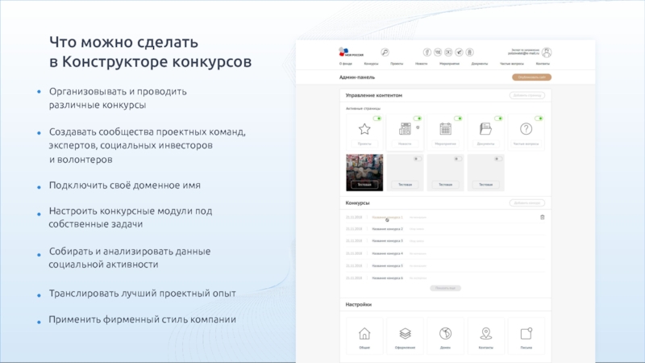Open Оформление settings with the layers icon
The width and height of the screenshot is (645, 363).
(x=405, y=334)
